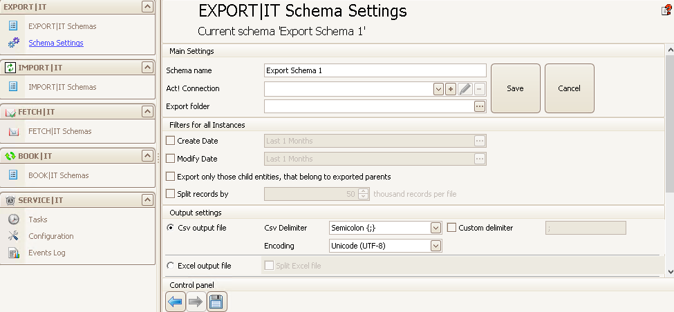Go back with the blue left arrow
Viewport: 674px width, 312px height.
[x=176, y=302]
